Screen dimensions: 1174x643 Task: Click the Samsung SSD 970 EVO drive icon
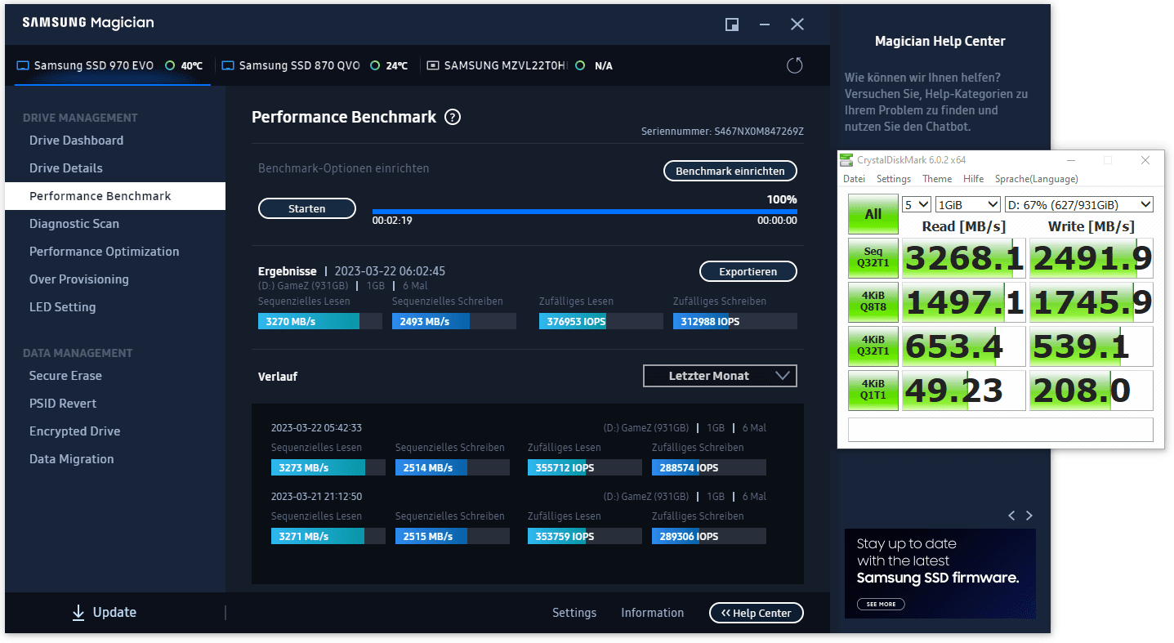(x=23, y=65)
